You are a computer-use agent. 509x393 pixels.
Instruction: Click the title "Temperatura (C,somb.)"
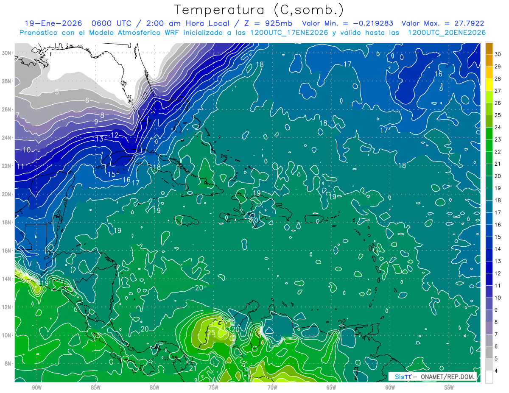click(258, 10)
